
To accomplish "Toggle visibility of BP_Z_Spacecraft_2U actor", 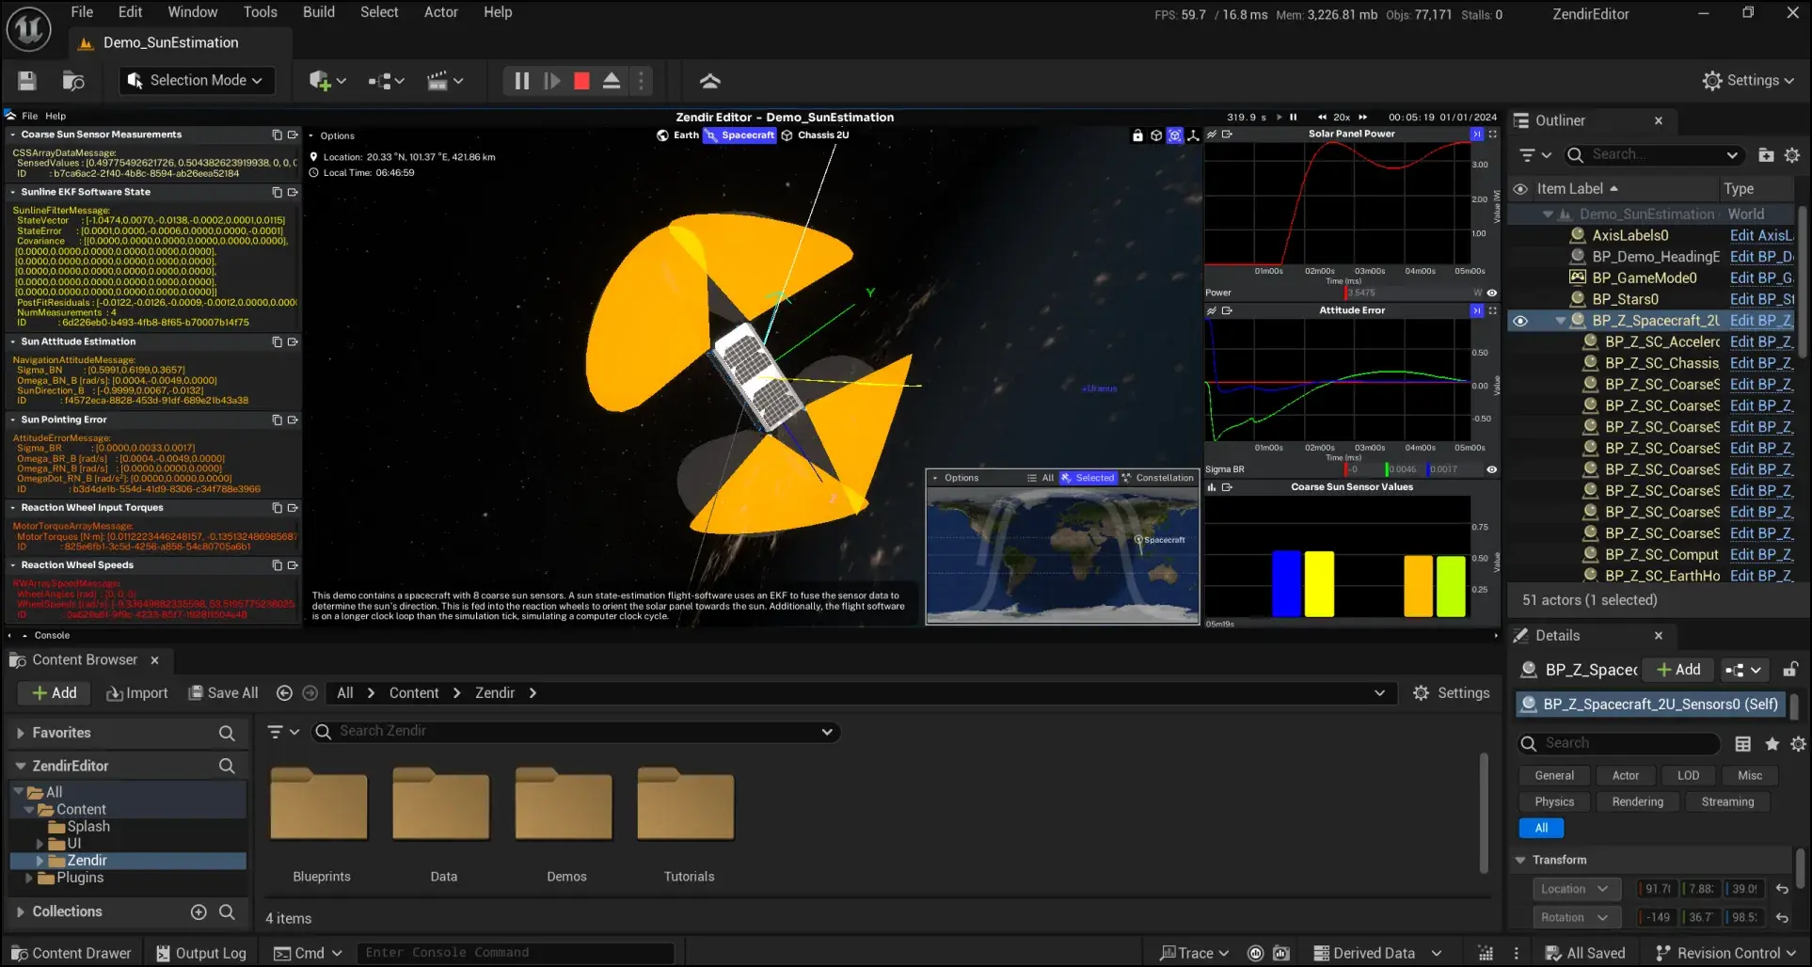I will click(x=1520, y=321).
